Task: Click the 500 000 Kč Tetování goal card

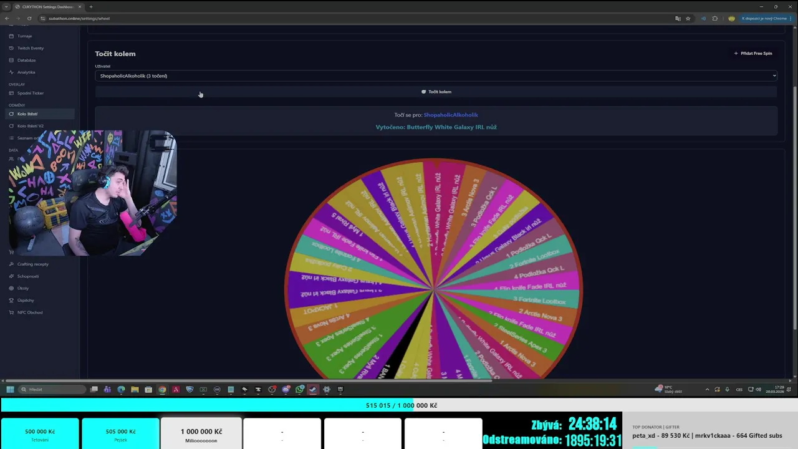Action: tap(40, 433)
